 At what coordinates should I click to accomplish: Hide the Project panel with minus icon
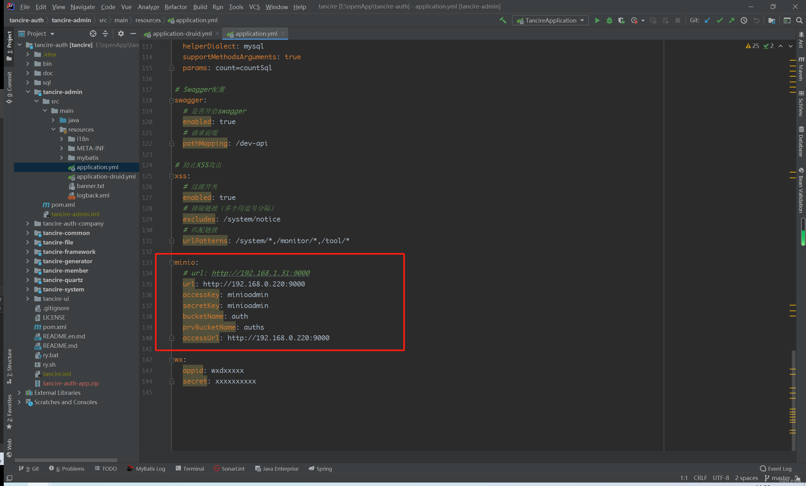pyautogui.click(x=133, y=33)
